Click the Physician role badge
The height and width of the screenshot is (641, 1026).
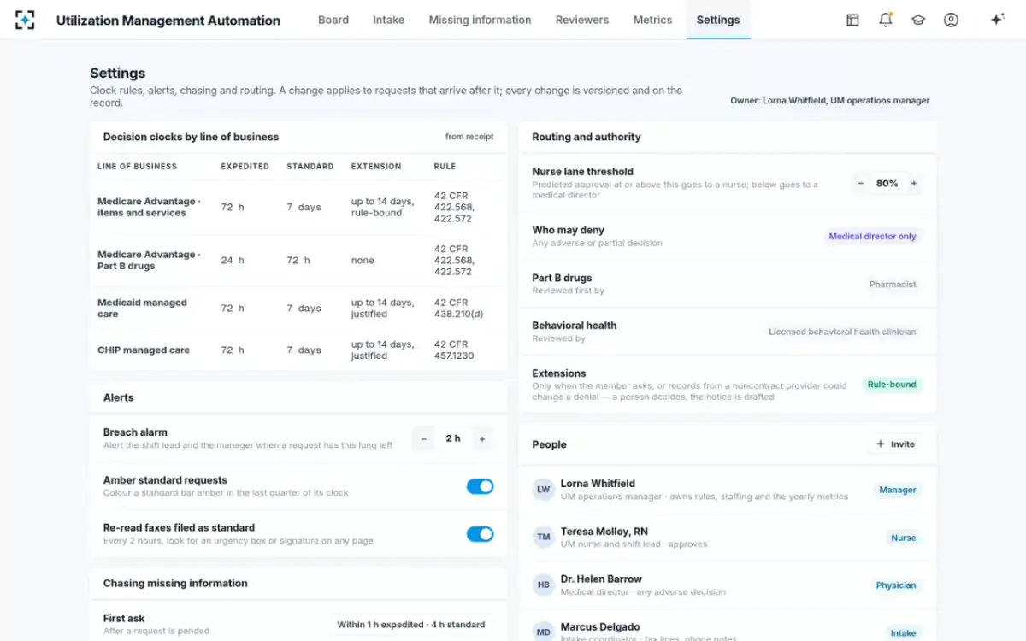[896, 586]
